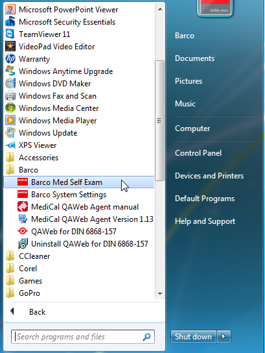Open Default Programs

[205, 199]
